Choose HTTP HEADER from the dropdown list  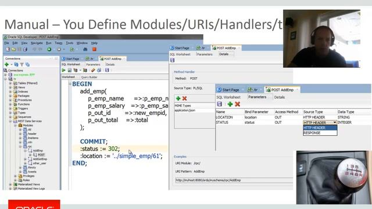(x=320, y=128)
